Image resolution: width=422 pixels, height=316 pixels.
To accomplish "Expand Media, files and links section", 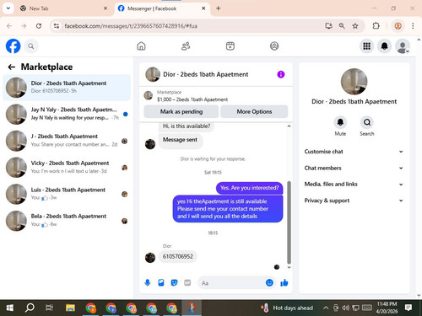I will coord(354,185).
